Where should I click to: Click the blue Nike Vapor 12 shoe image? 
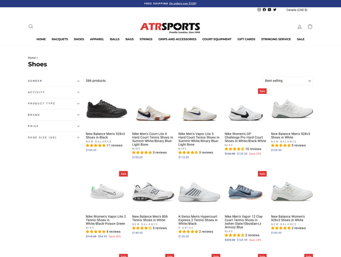click(x=246, y=192)
